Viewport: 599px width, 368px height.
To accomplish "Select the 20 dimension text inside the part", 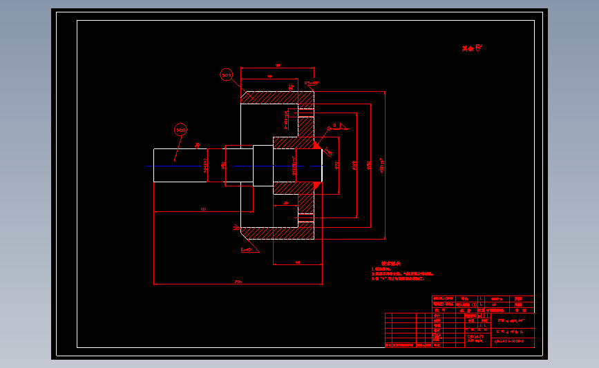I will [x=286, y=203].
